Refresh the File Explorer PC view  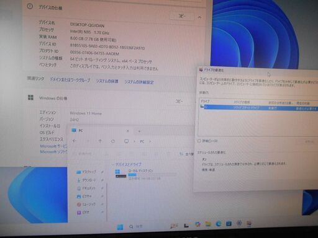coord(113,141)
